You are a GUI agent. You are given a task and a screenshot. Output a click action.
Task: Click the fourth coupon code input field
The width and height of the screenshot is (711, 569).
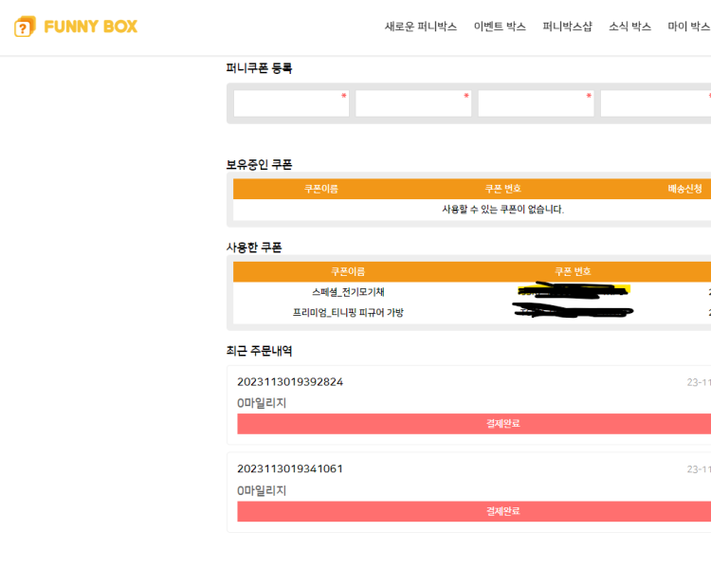click(656, 103)
